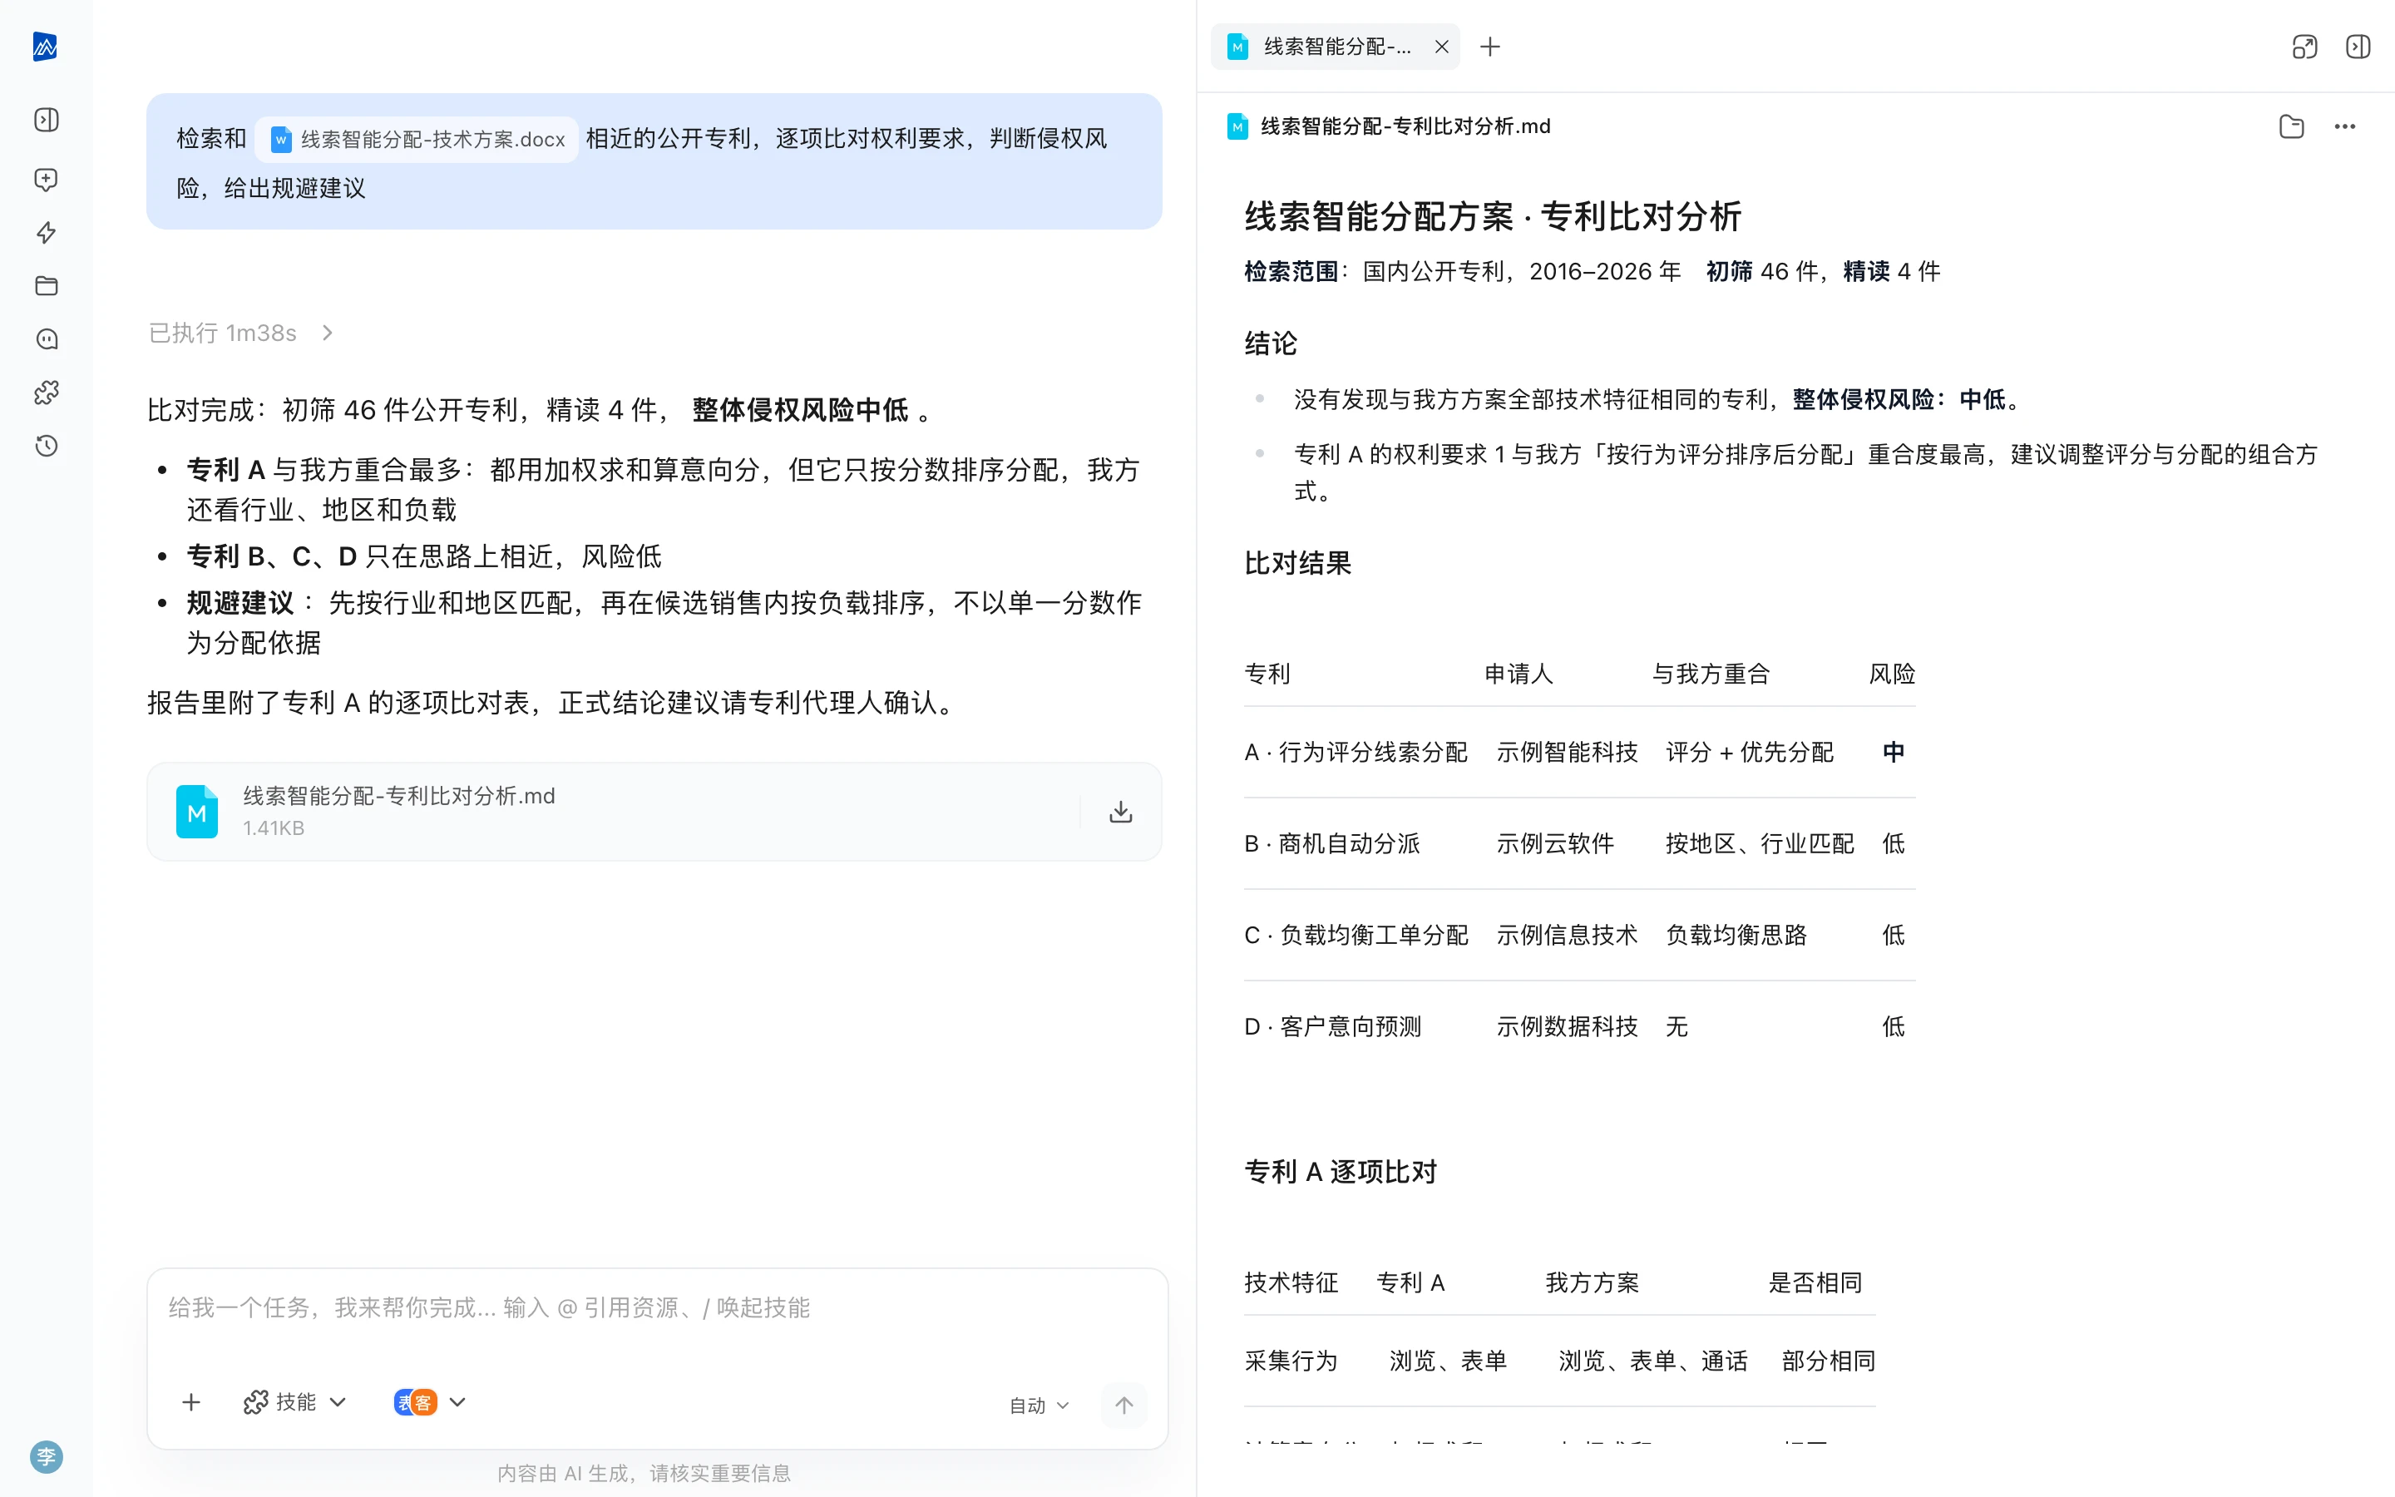This screenshot has width=2395, height=1497.
Task: Click the 负载均衡思路 cell
Action: coord(1736,935)
